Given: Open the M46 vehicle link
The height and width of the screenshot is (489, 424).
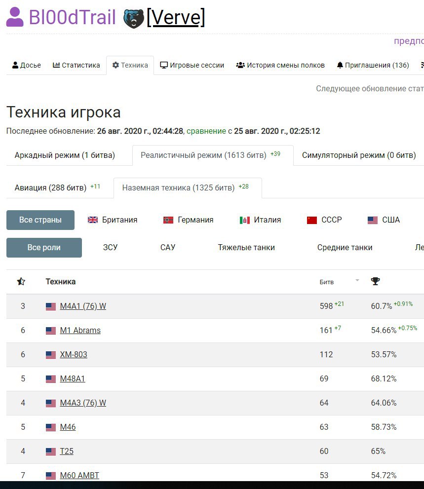Looking at the screenshot, I should tap(68, 427).
